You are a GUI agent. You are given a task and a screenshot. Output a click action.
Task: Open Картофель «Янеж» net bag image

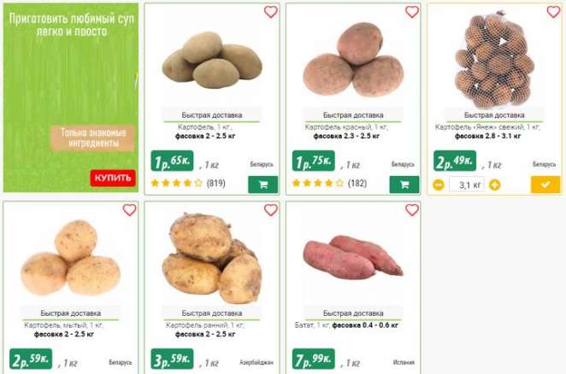494,61
